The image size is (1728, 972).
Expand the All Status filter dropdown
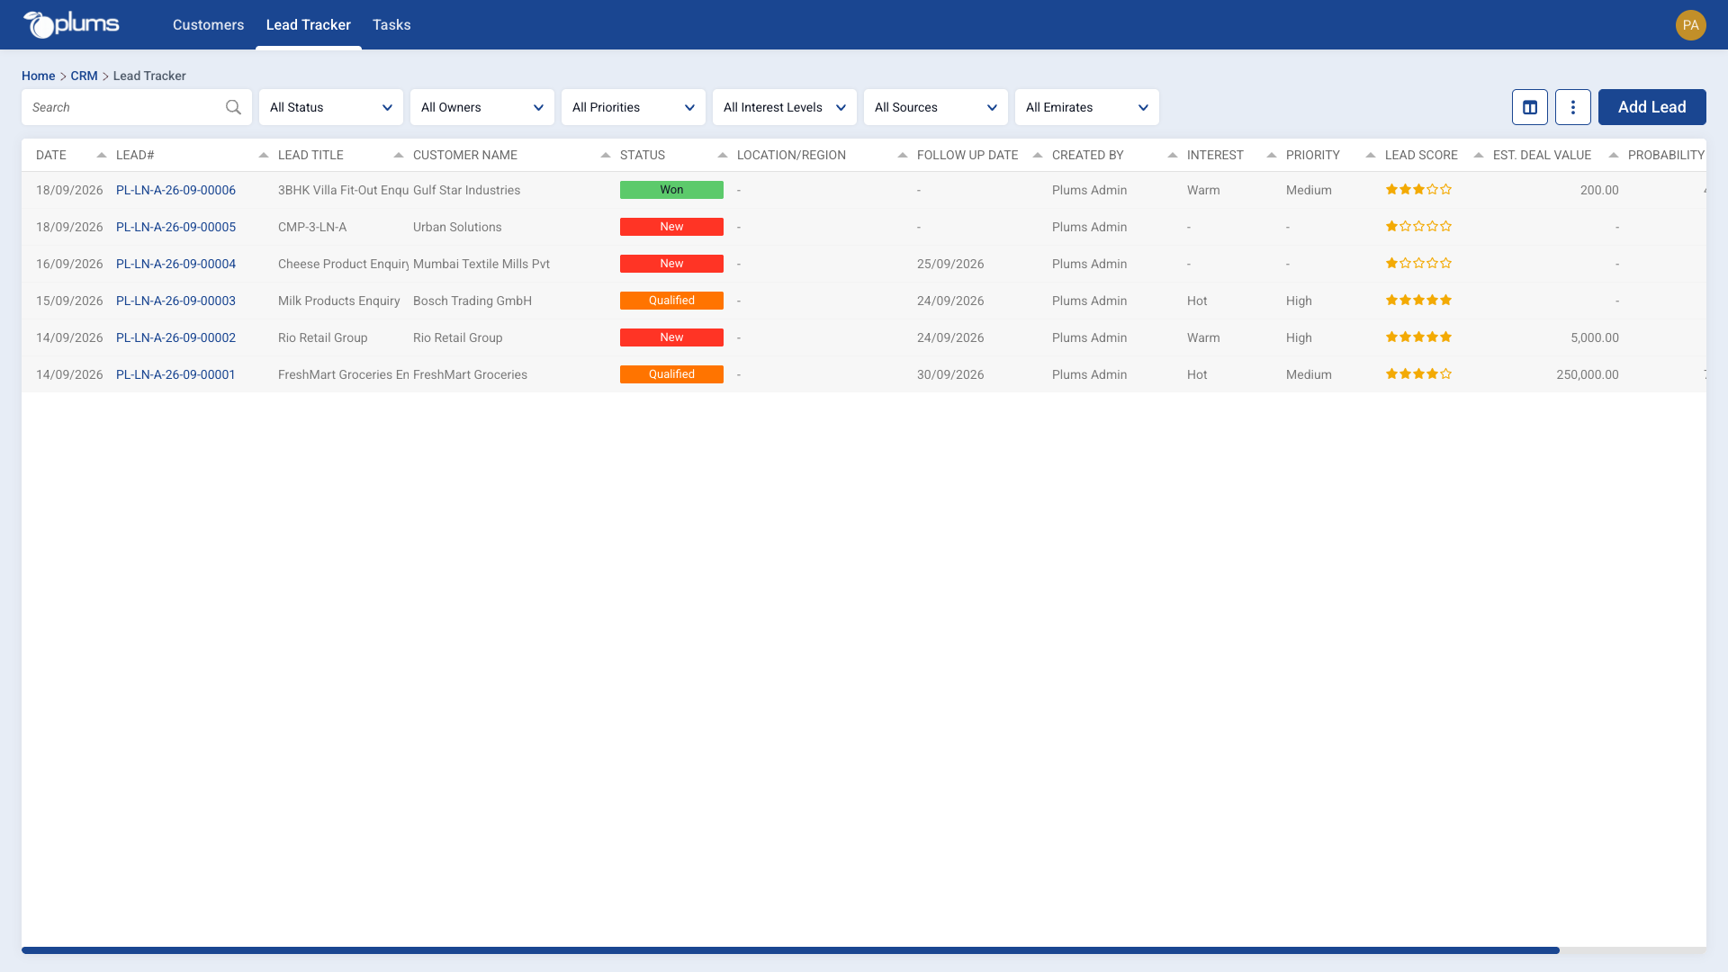tap(331, 107)
